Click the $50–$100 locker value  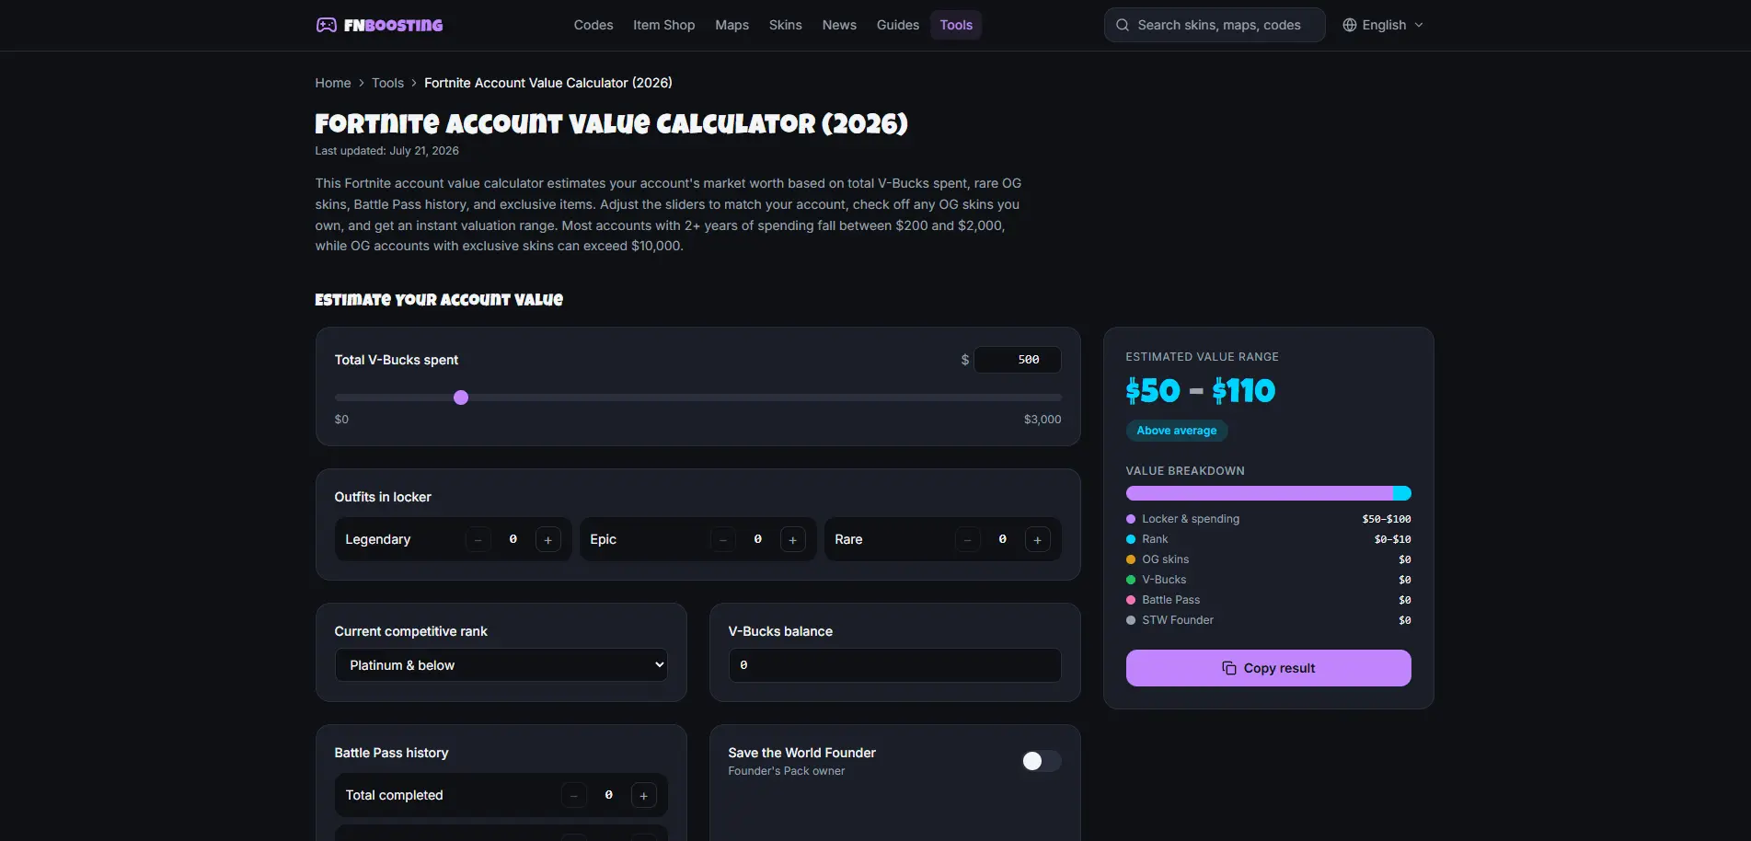pyautogui.click(x=1387, y=519)
